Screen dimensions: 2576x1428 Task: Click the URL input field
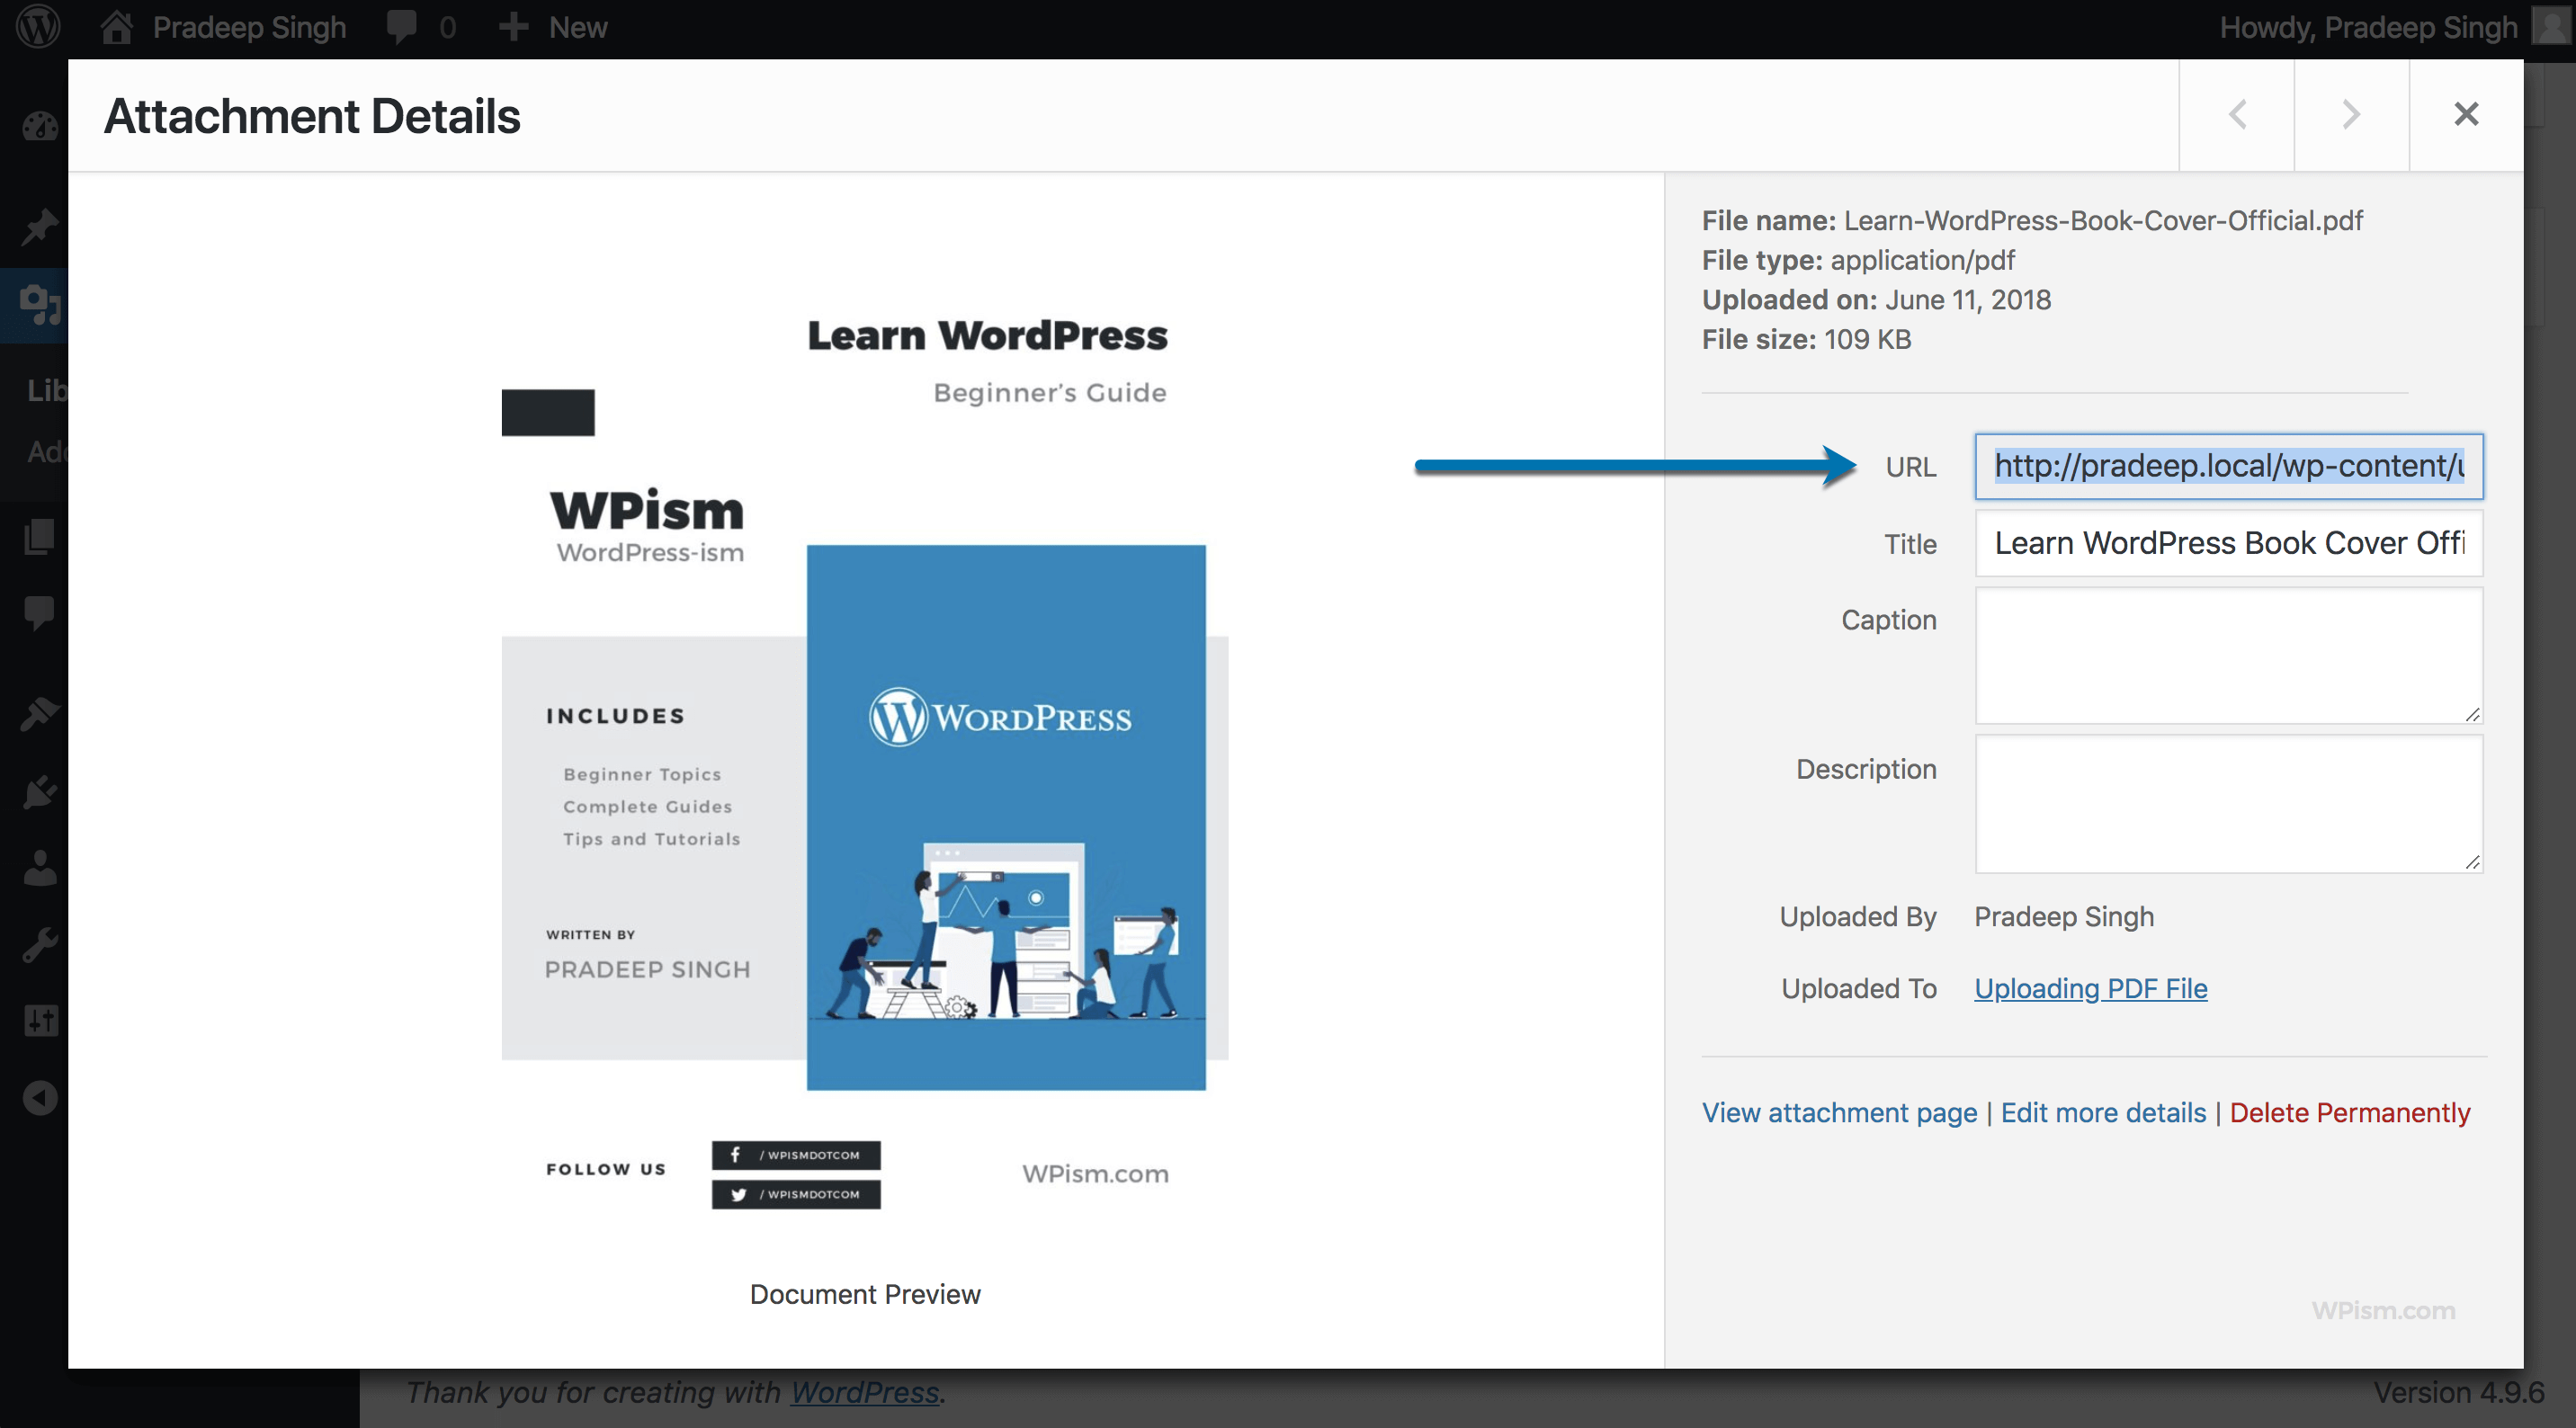(x=2228, y=467)
